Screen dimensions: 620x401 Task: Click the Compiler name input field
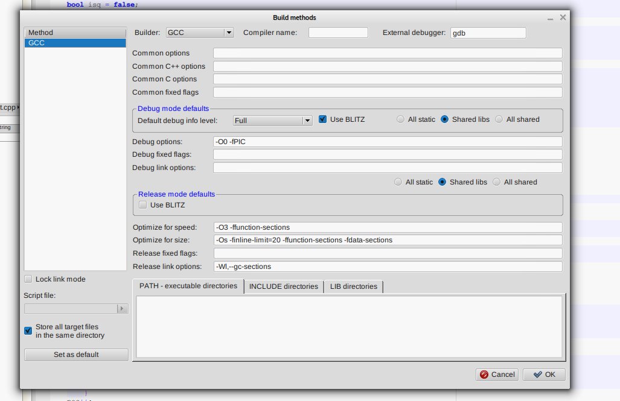click(338, 33)
